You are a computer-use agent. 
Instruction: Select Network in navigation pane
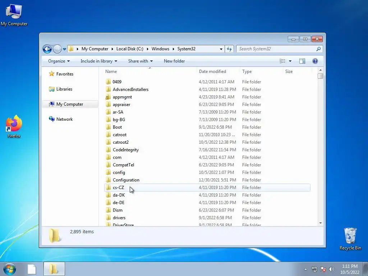point(64,119)
